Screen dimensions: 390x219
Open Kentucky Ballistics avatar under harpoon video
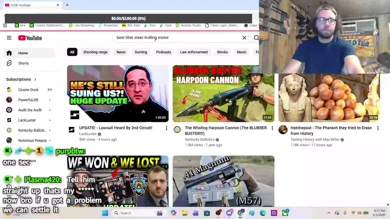pyautogui.click(x=177, y=130)
